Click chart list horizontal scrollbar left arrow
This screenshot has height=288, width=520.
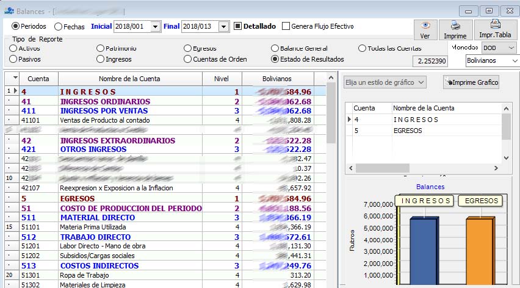[351, 168]
